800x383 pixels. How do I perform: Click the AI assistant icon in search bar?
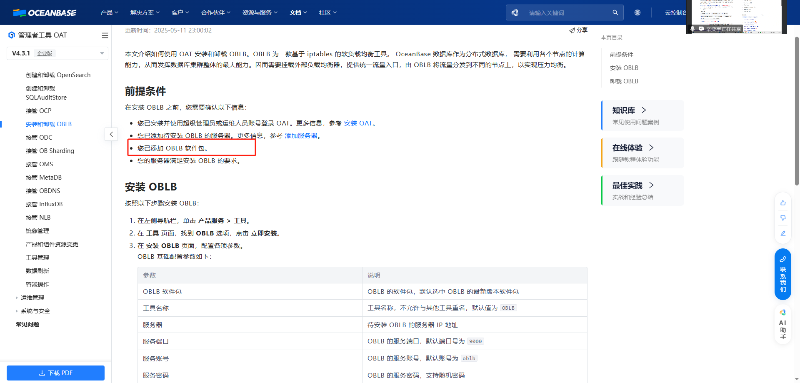pyautogui.click(x=515, y=13)
